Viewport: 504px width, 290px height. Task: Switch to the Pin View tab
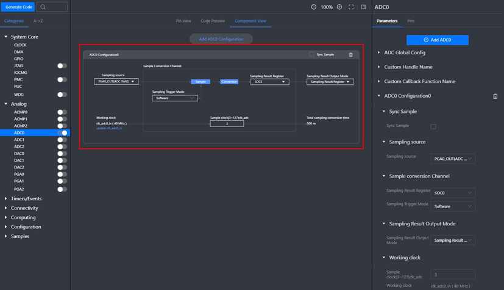[x=183, y=21]
